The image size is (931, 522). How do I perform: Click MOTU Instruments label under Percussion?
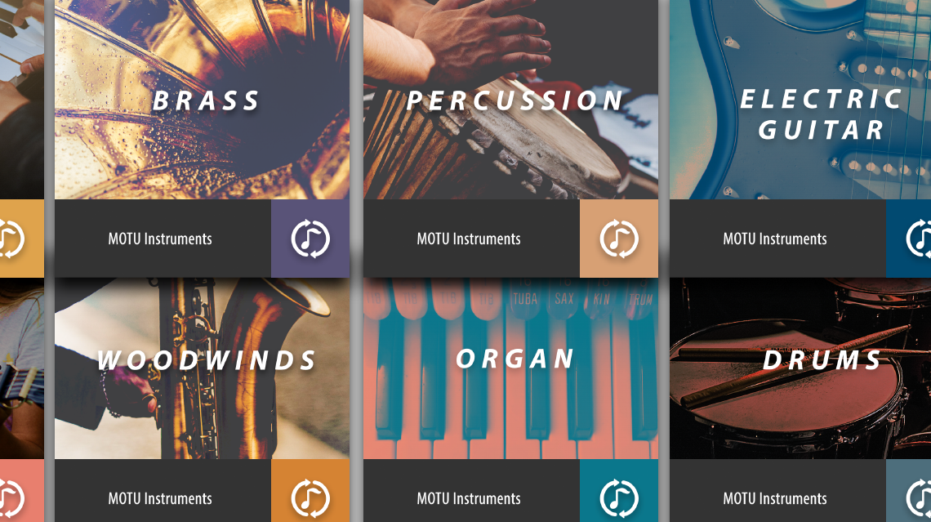(x=469, y=239)
